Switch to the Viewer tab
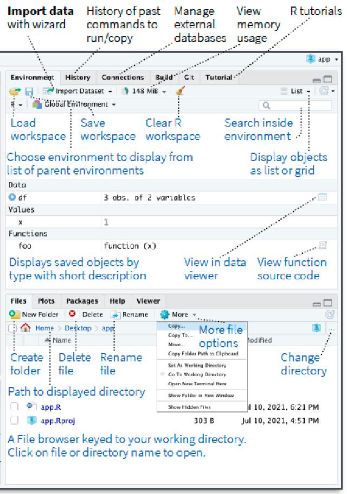The height and width of the screenshot is (494, 347). pyautogui.click(x=149, y=301)
